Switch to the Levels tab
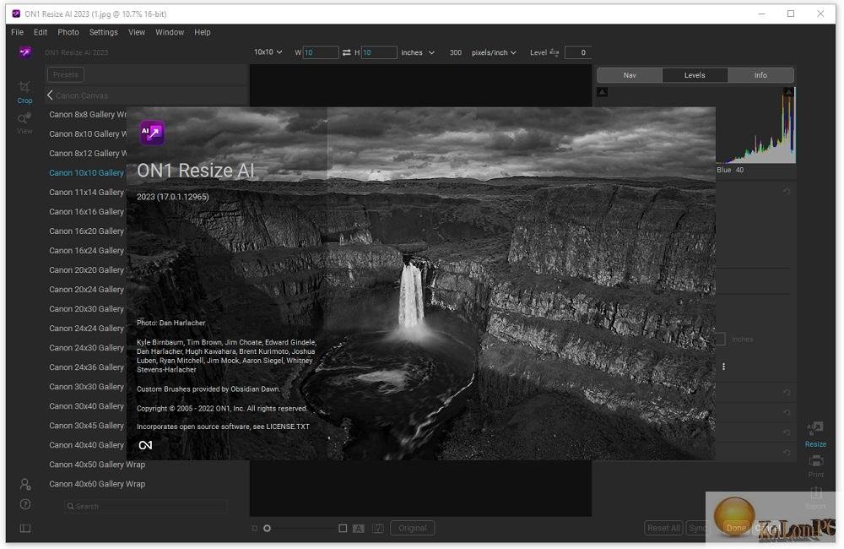The height and width of the screenshot is (549, 844). point(695,75)
